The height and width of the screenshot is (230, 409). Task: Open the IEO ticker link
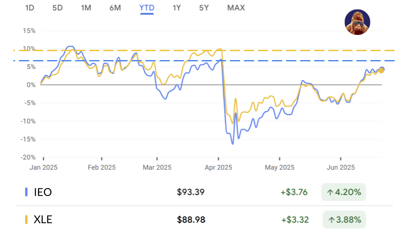click(43, 192)
